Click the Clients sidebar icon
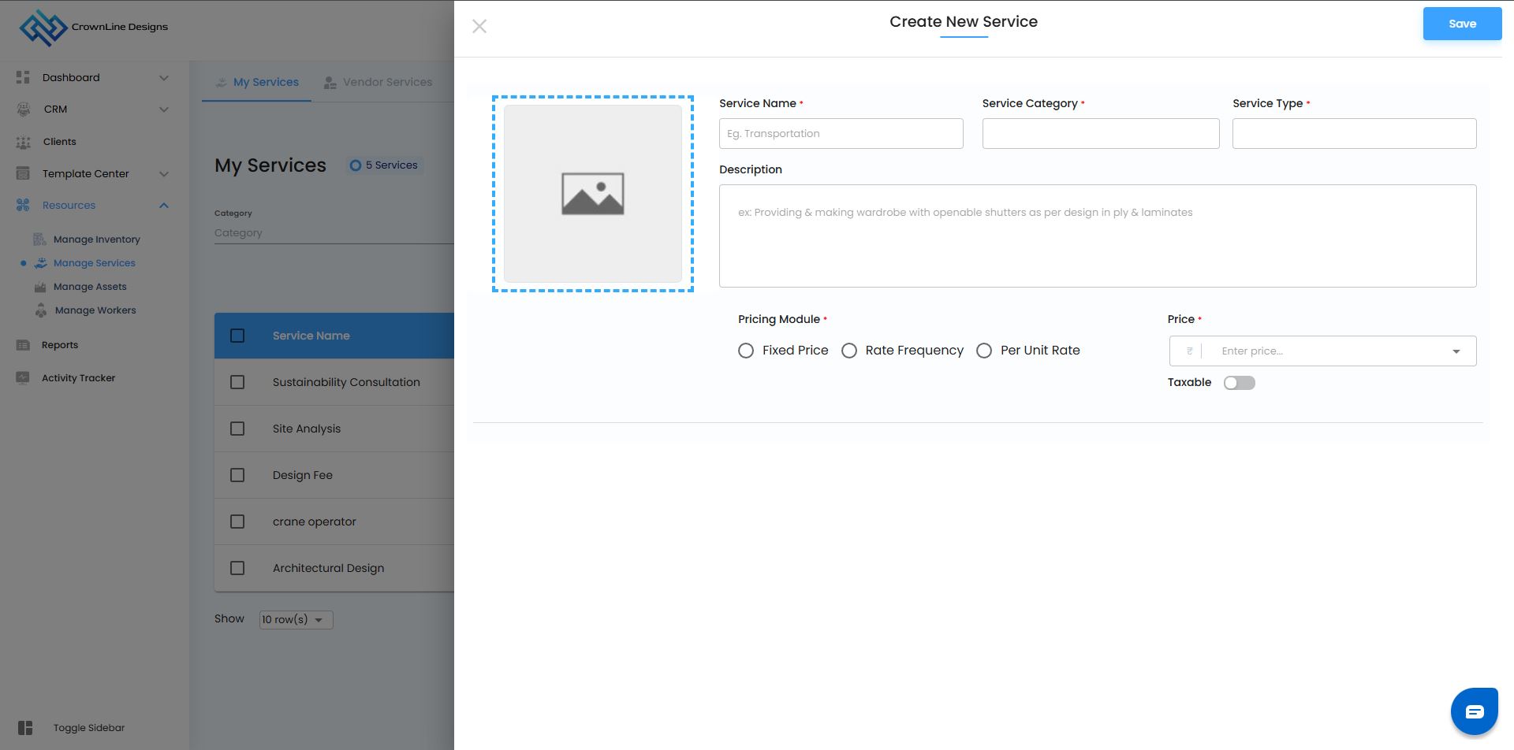The height and width of the screenshot is (750, 1514). coord(23,142)
